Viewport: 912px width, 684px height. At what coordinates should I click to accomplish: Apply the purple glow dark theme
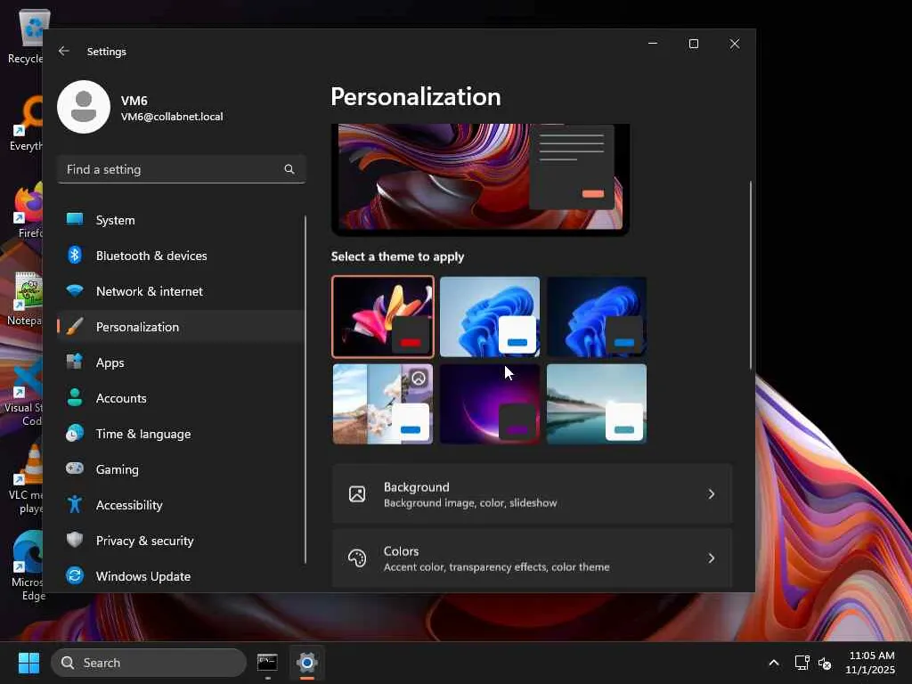click(x=489, y=403)
